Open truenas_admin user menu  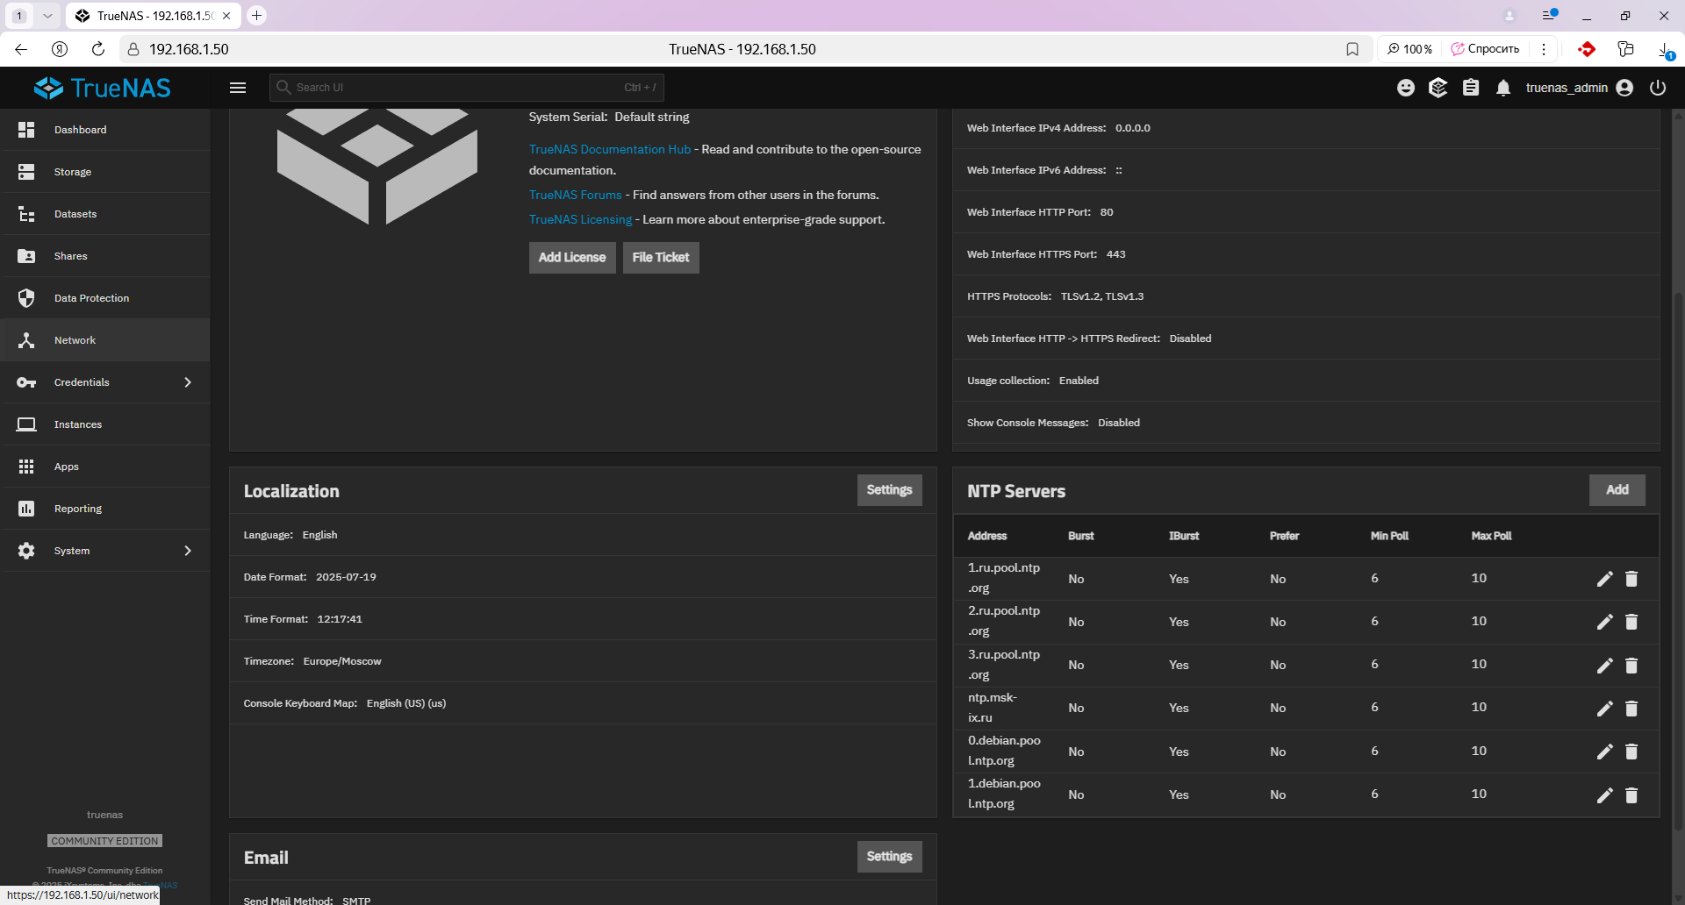click(x=1579, y=88)
